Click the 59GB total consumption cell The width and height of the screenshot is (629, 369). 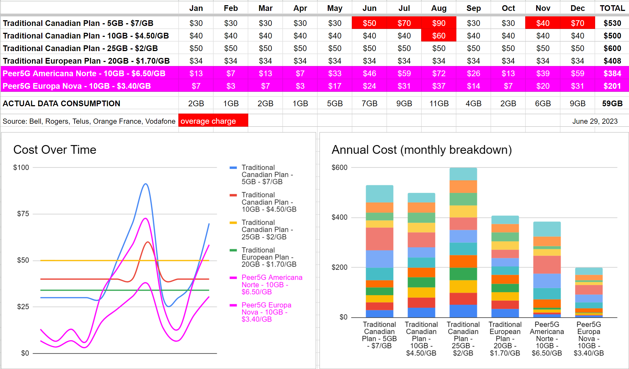(612, 104)
